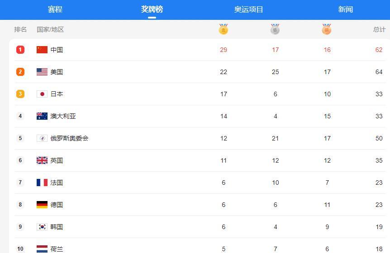Click the Australia flag icon
The width and height of the screenshot is (390, 253).
(x=42, y=116)
